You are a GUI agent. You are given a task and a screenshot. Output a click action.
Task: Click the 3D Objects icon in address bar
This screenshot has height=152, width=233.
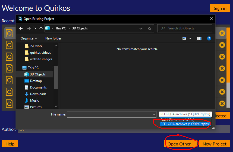coord(48,28)
